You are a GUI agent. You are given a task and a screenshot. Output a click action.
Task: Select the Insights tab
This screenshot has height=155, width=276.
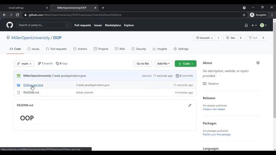click(x=160, y=49)
